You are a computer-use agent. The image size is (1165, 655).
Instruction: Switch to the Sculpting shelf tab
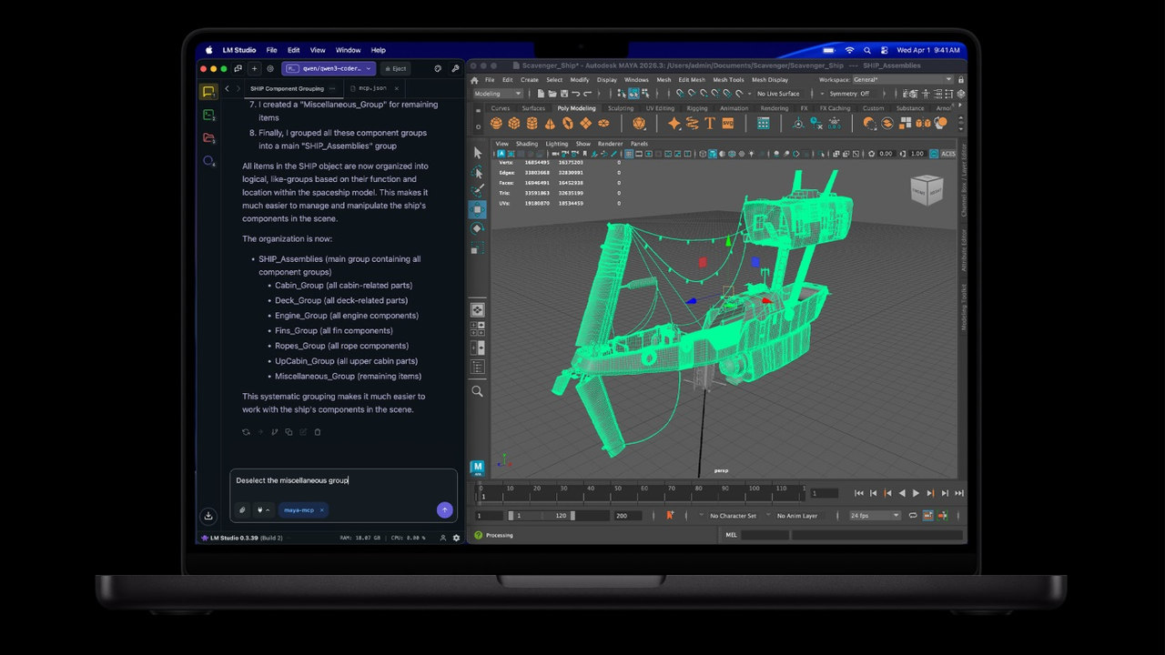[x=621, y=108]
